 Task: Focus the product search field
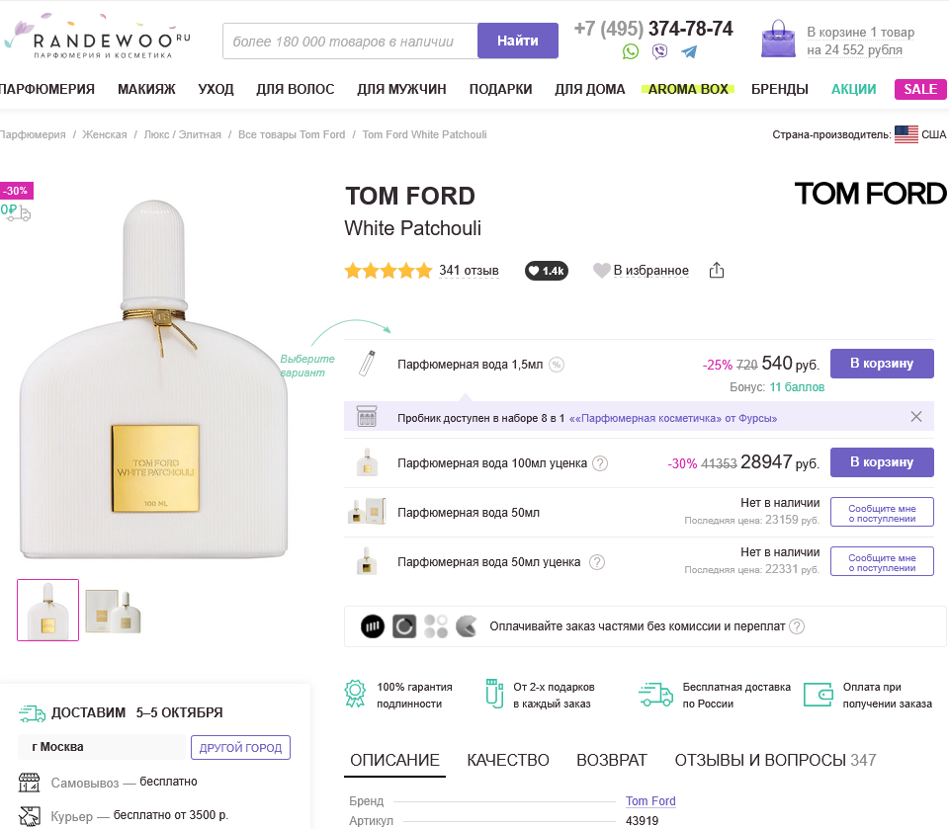tap(350, 41)
